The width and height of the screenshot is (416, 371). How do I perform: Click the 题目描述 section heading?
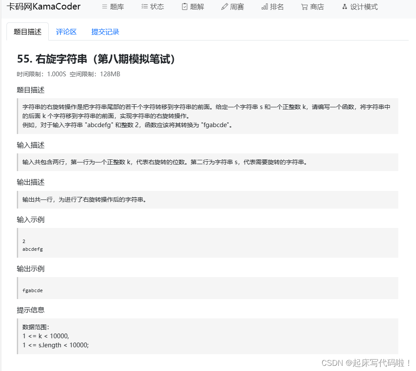31,90
